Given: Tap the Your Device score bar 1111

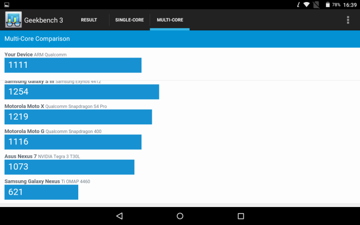Looking at the screenshot, I should pos(73,65).
